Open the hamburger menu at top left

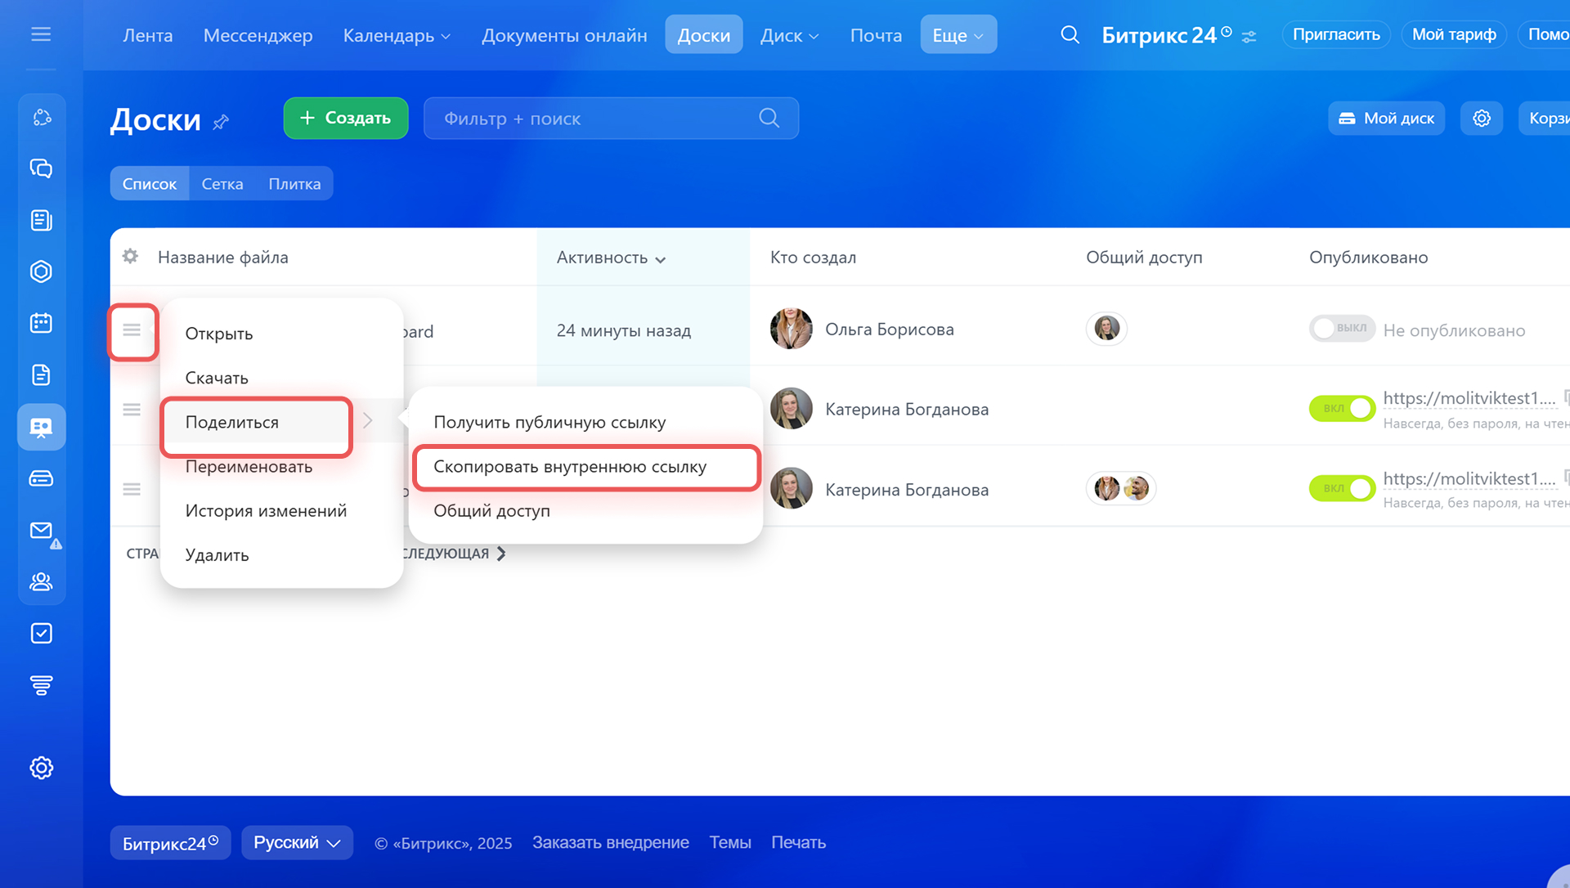click(x=41, y=34)
